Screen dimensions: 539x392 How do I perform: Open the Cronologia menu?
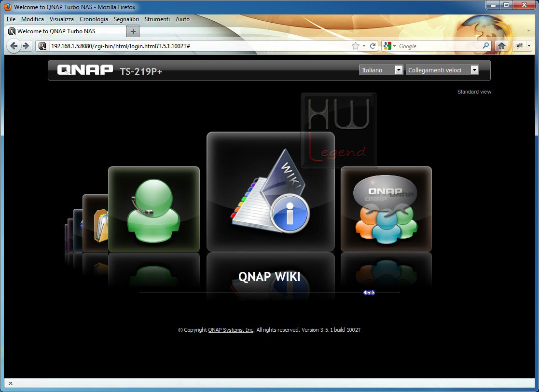pos(94,19)
